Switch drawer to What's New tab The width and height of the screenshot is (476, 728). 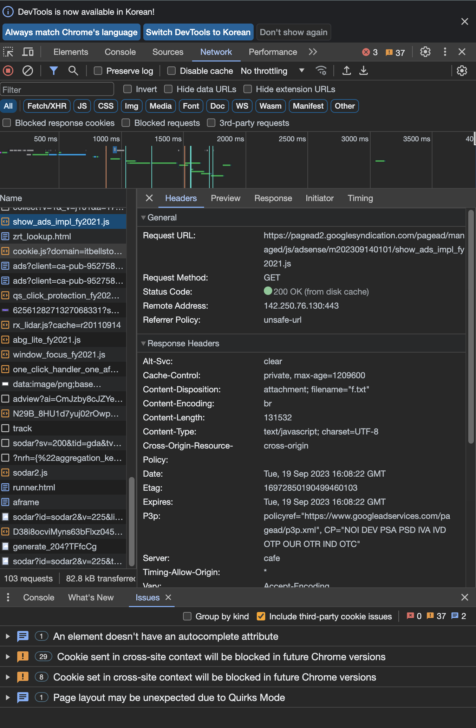[91, 597]
